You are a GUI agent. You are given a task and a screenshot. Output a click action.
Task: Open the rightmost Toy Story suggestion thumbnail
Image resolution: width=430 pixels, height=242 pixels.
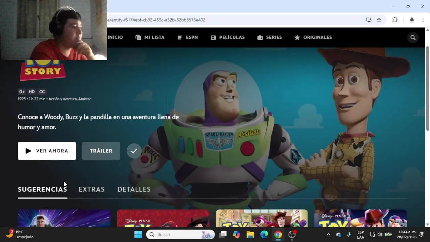pos(360,218)
